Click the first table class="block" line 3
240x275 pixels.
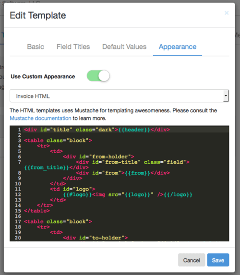tap(58, 141)
